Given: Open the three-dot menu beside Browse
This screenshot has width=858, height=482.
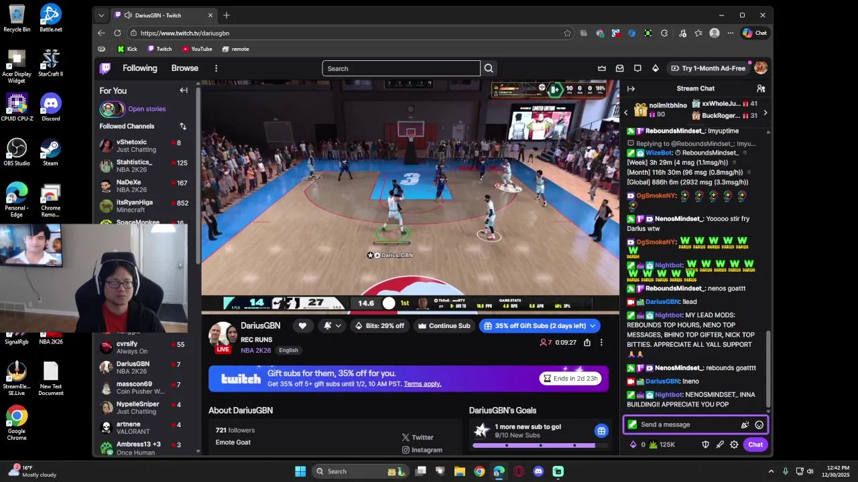Looking at the screenshot, I should pyautogui.click(x=216, y=68).
